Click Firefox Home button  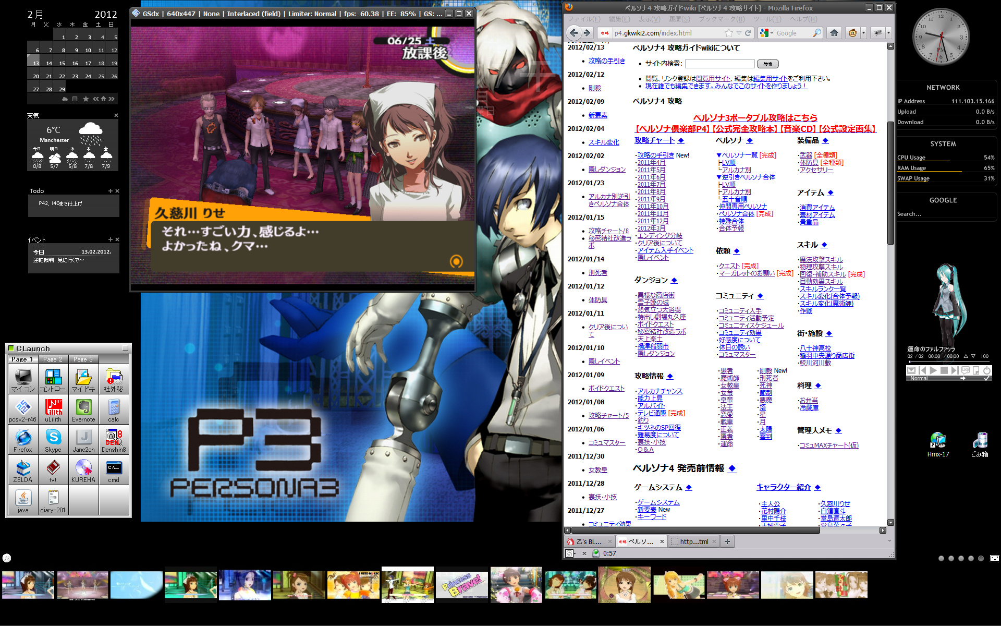[834, 33]
